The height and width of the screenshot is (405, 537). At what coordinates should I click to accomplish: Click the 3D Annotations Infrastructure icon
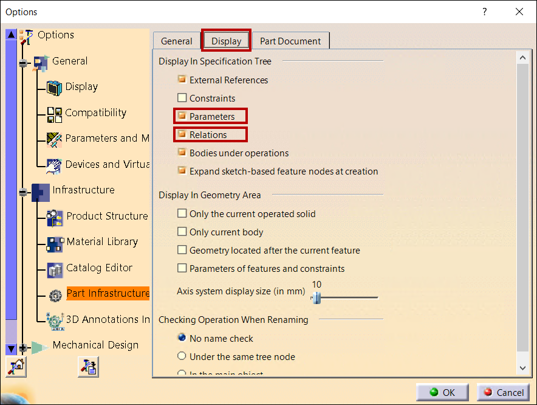tap(55, 320)
